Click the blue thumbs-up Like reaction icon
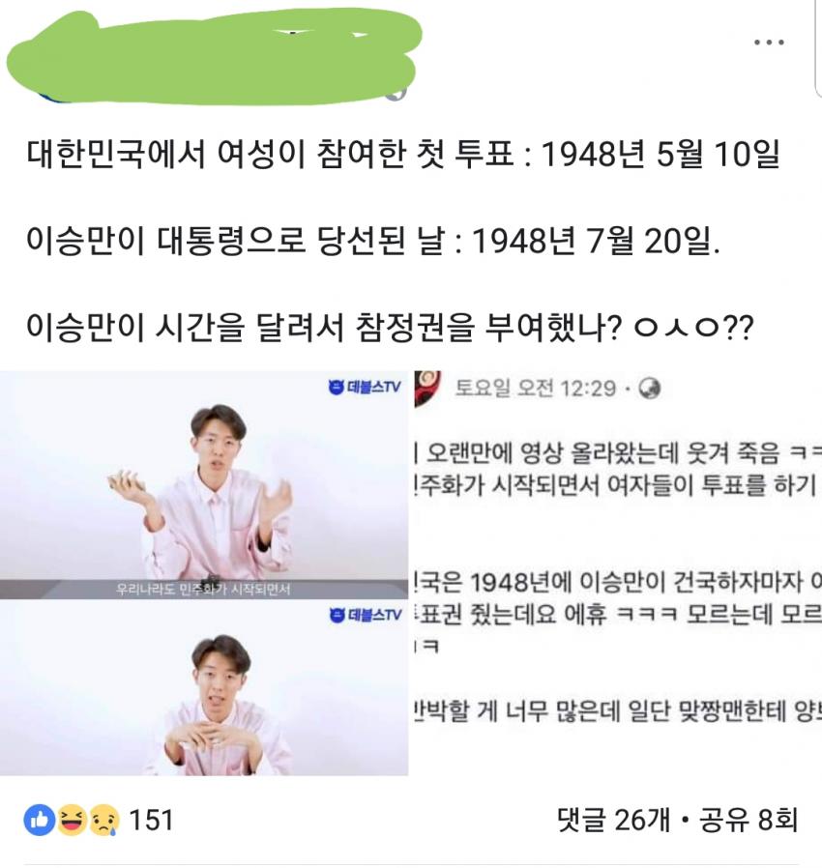822x868 pixels. 40,820
